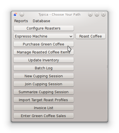Open the Espresso Machine roaster dropdown

(x=44, y=36)
